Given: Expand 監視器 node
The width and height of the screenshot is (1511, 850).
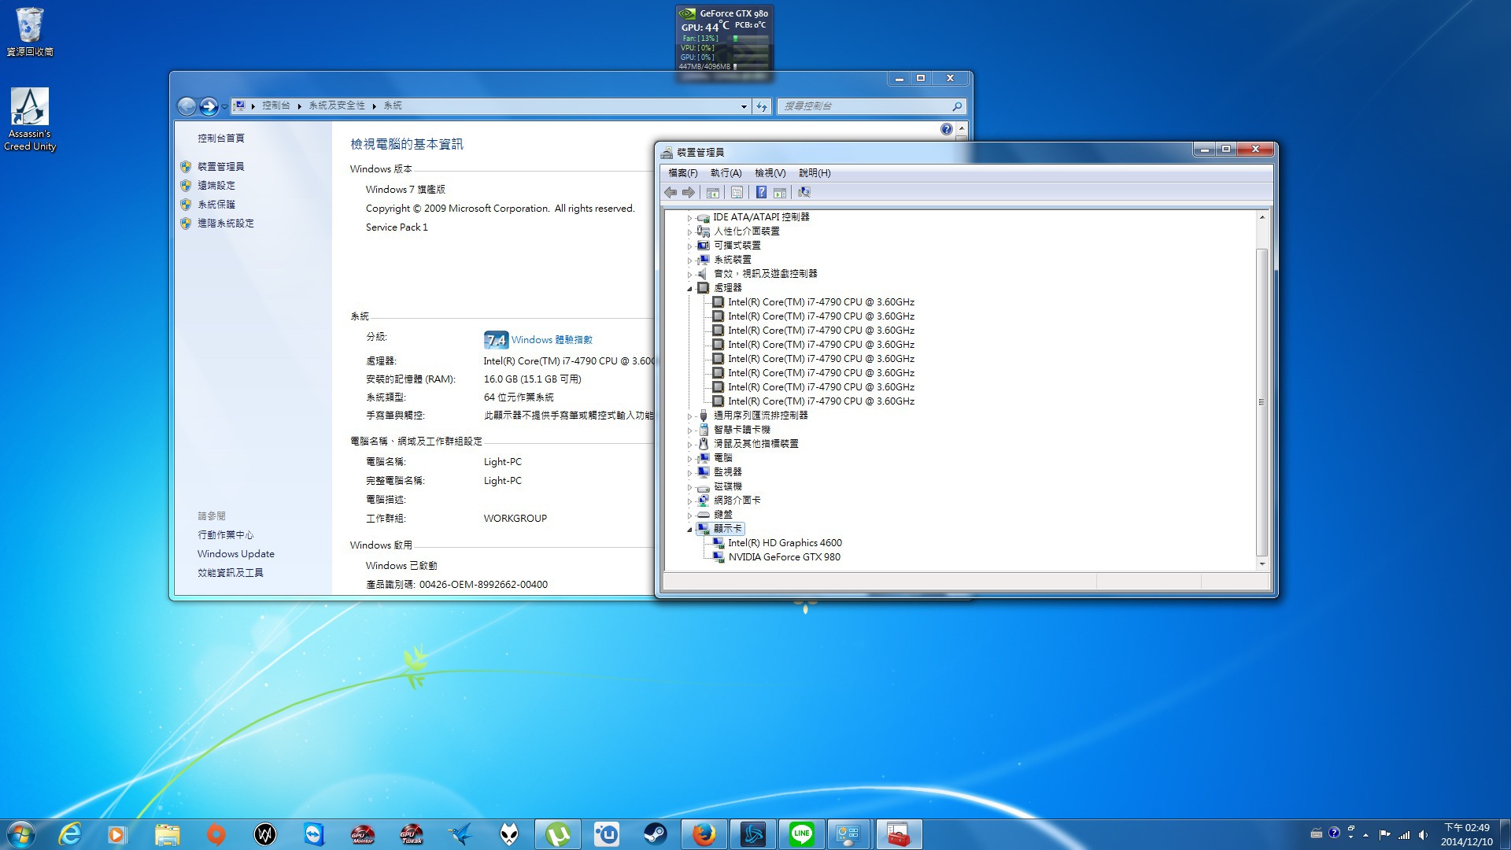Looking at the screenshot, I should click(689, 473).
